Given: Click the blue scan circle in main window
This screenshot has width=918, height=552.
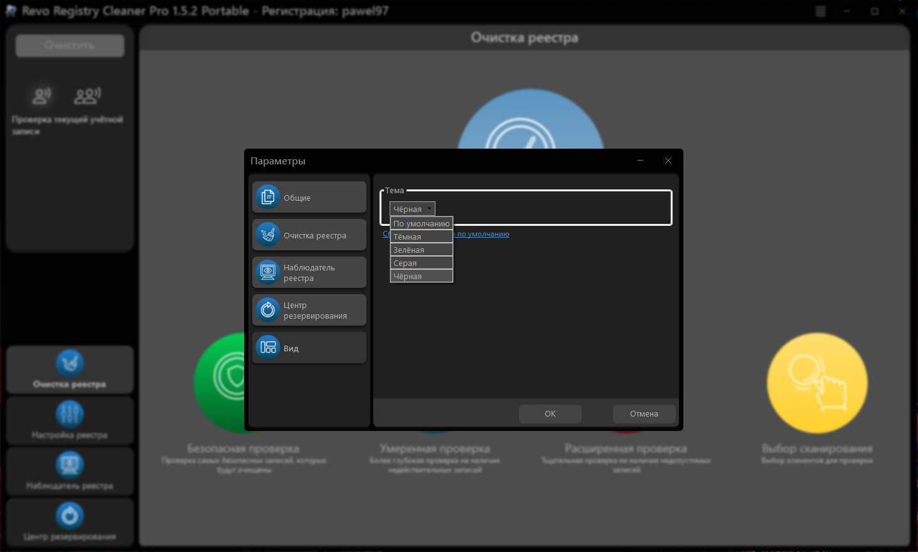Looking at the screenshot, I should pos(531,119).
